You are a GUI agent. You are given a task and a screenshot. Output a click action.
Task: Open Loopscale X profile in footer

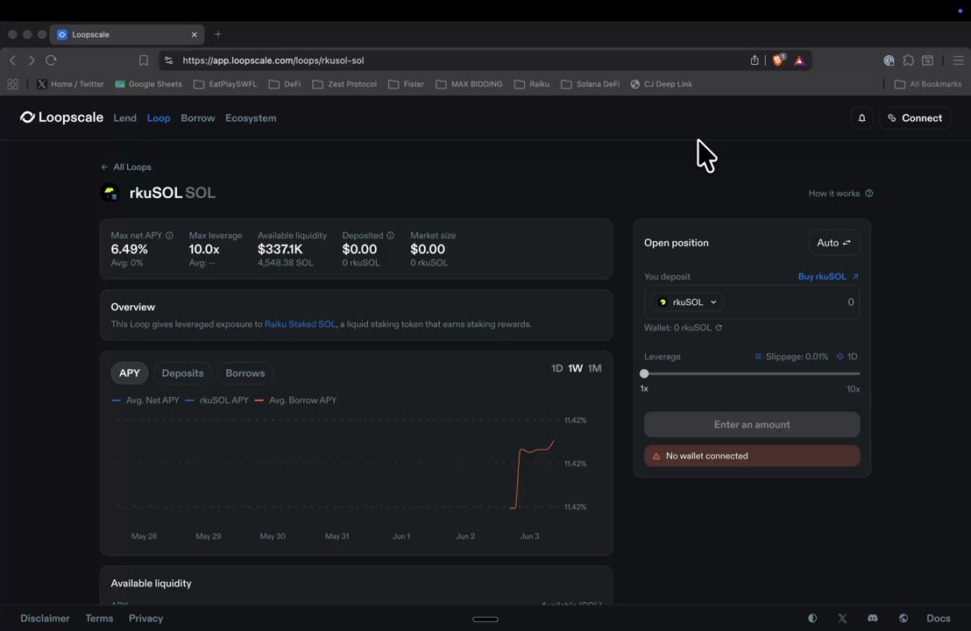[842, 618]
